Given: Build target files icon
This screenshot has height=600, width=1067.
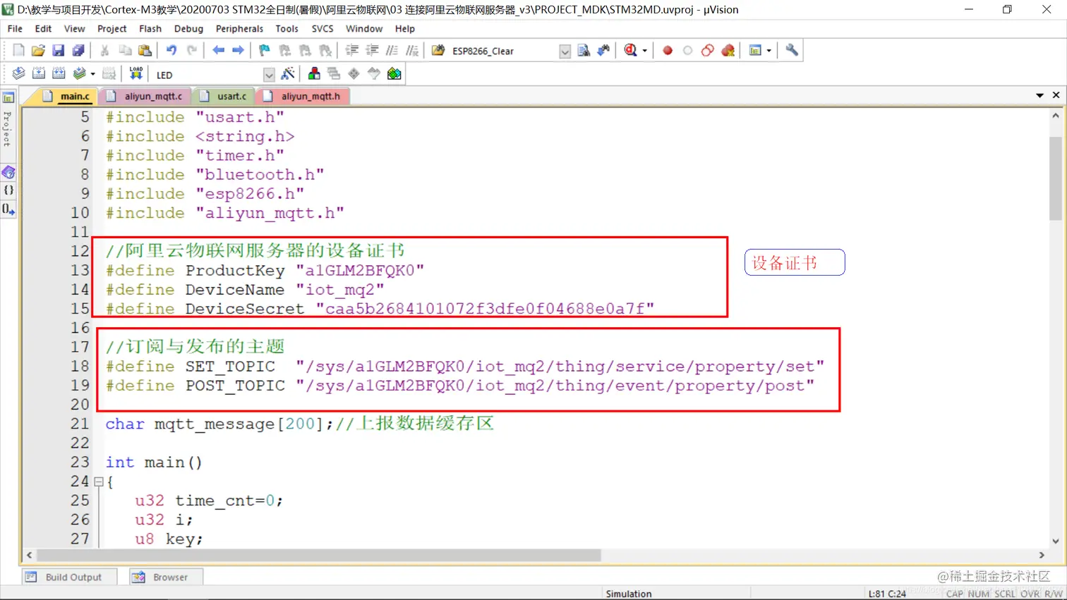Looking at the screenshot, I should [39, 73].
